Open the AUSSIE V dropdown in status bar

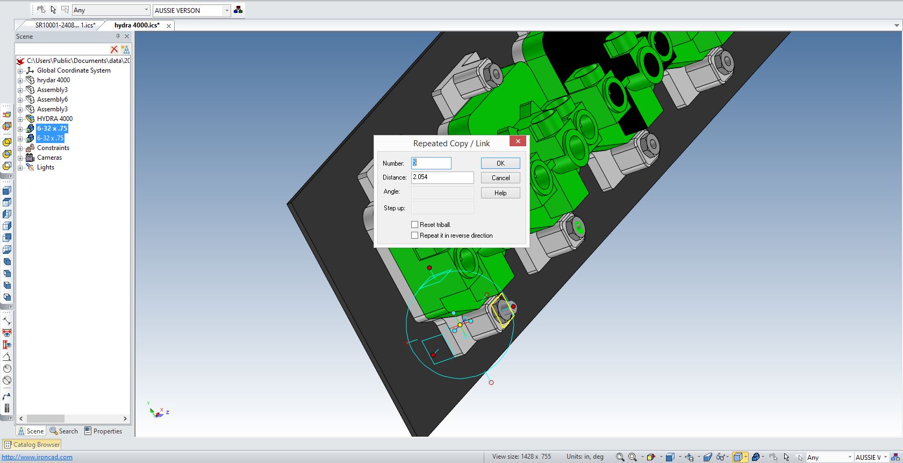(885, 457)
